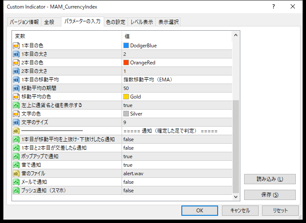This screenshot has width=306, height=223.
Task: Click the DodgerBlue color swatch
Action: pos(126,46)
